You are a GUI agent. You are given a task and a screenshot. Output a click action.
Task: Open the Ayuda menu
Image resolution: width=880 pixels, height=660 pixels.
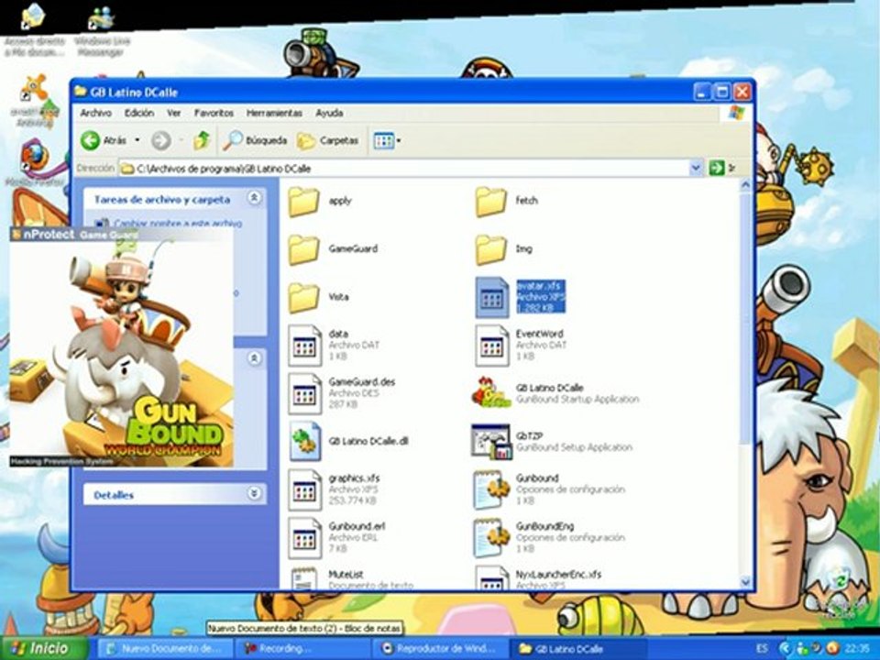coord(329,113)
